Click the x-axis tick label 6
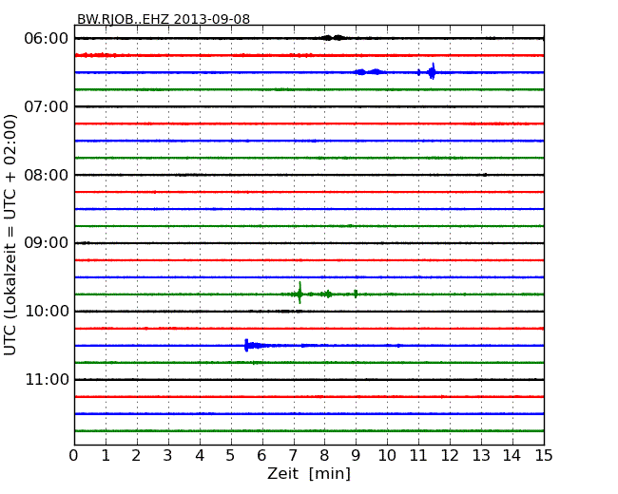 [x=261, y=456]
